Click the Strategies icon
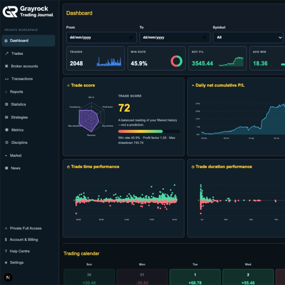Image resolution: width=285 pixels, height=285 pixels. coord(7,117)
